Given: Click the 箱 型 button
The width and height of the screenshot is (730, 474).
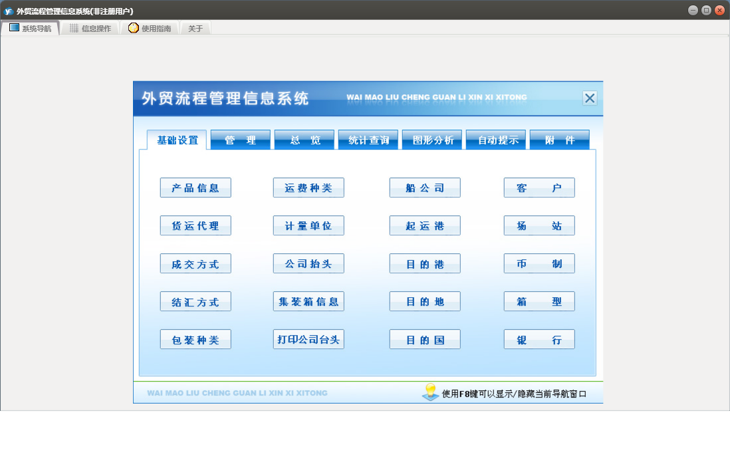Looking at the screenshot, I should pyautogui.click(x=539, y=301).
